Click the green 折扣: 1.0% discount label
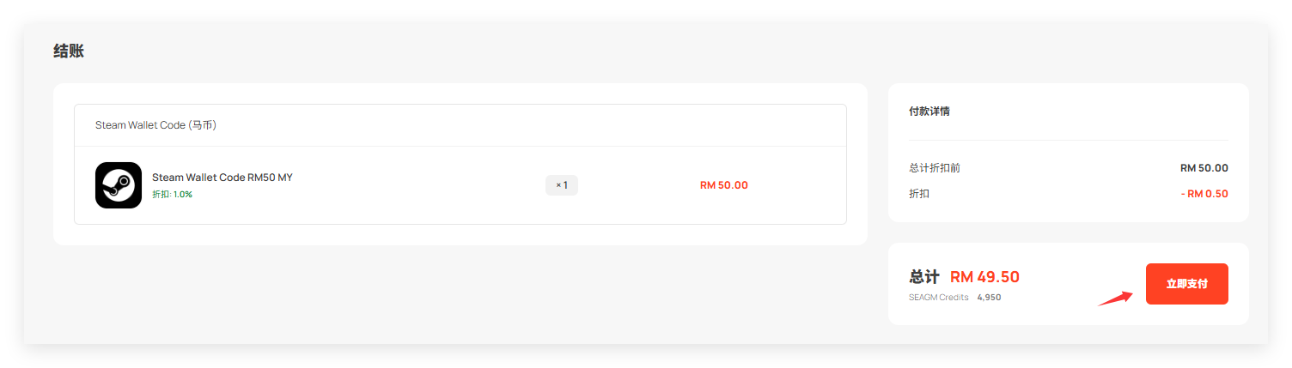This screenshot has width=1292, height=368. pyautogui.click(x=172, y=195)
